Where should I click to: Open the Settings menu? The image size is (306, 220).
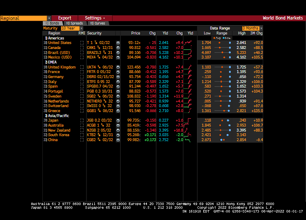[x=95, y=18]
